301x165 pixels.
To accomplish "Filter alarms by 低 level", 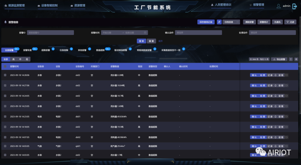I will pos(27,59).
